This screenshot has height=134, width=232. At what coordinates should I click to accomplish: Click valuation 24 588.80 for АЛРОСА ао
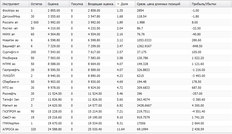tap(55, 129)
